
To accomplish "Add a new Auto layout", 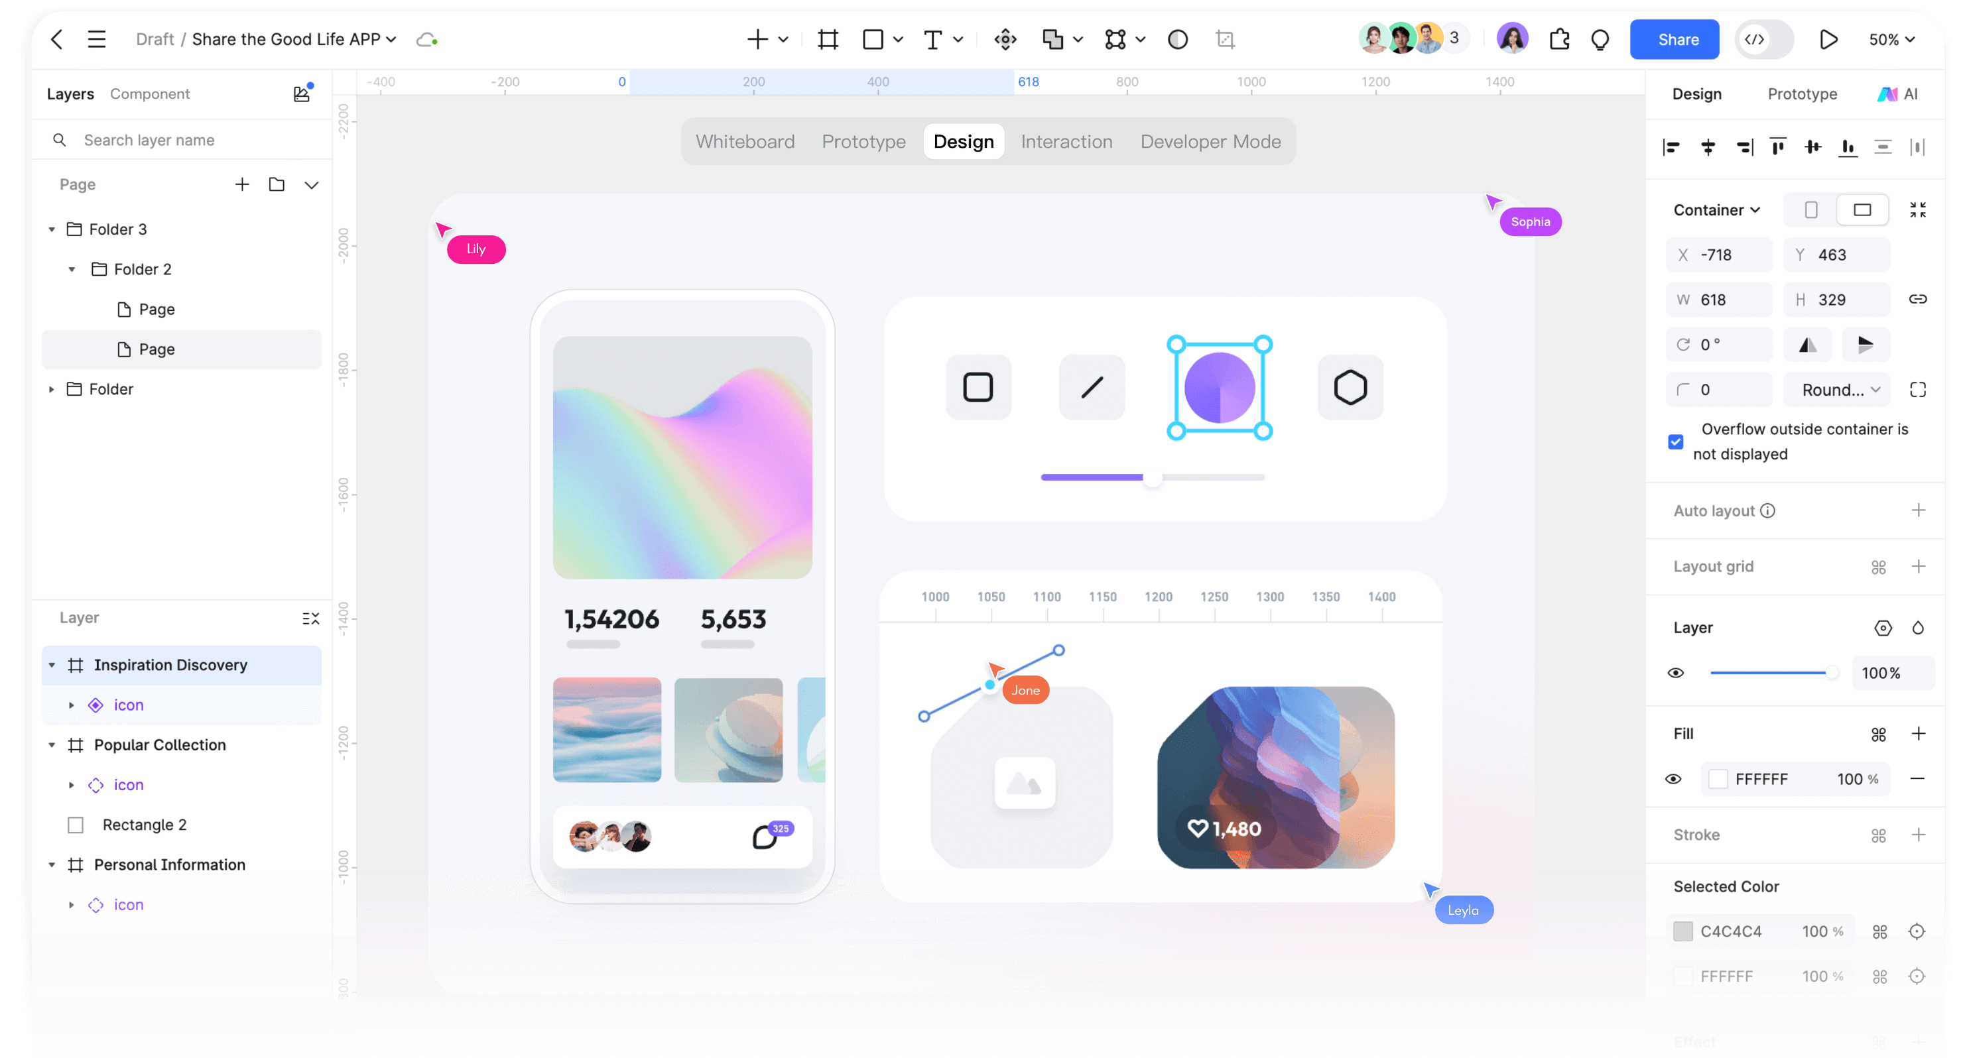I will 1918,510.
